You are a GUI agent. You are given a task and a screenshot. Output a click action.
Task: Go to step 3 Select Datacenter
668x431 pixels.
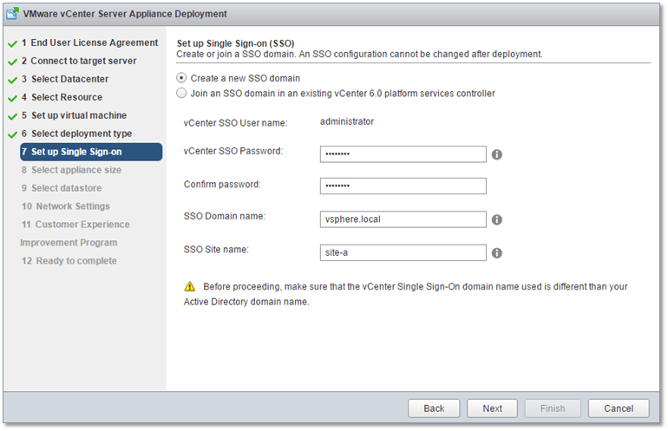pyautogui.click(x=65, y=79)
